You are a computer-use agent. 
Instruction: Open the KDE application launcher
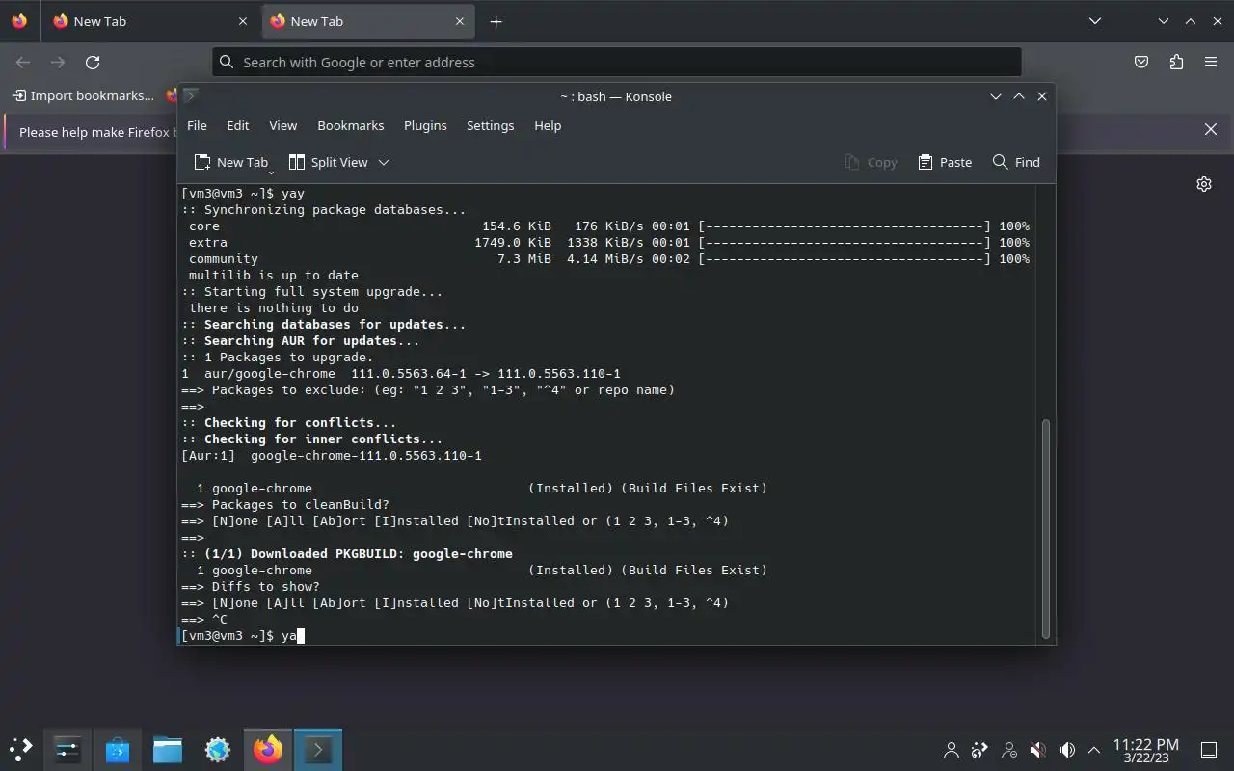pos(21,749)
